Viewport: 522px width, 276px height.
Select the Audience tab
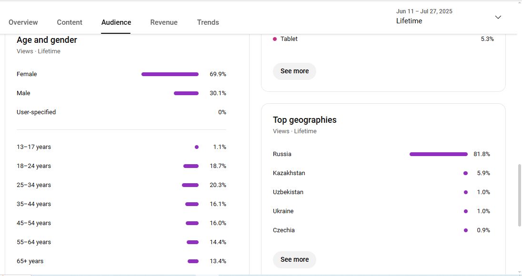coord(116,22)
